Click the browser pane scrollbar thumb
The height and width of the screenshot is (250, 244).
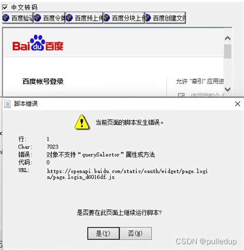point(228,51)
